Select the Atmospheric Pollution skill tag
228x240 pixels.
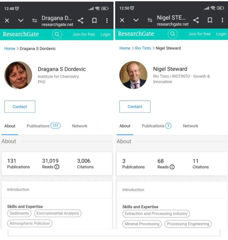[30, 223]
